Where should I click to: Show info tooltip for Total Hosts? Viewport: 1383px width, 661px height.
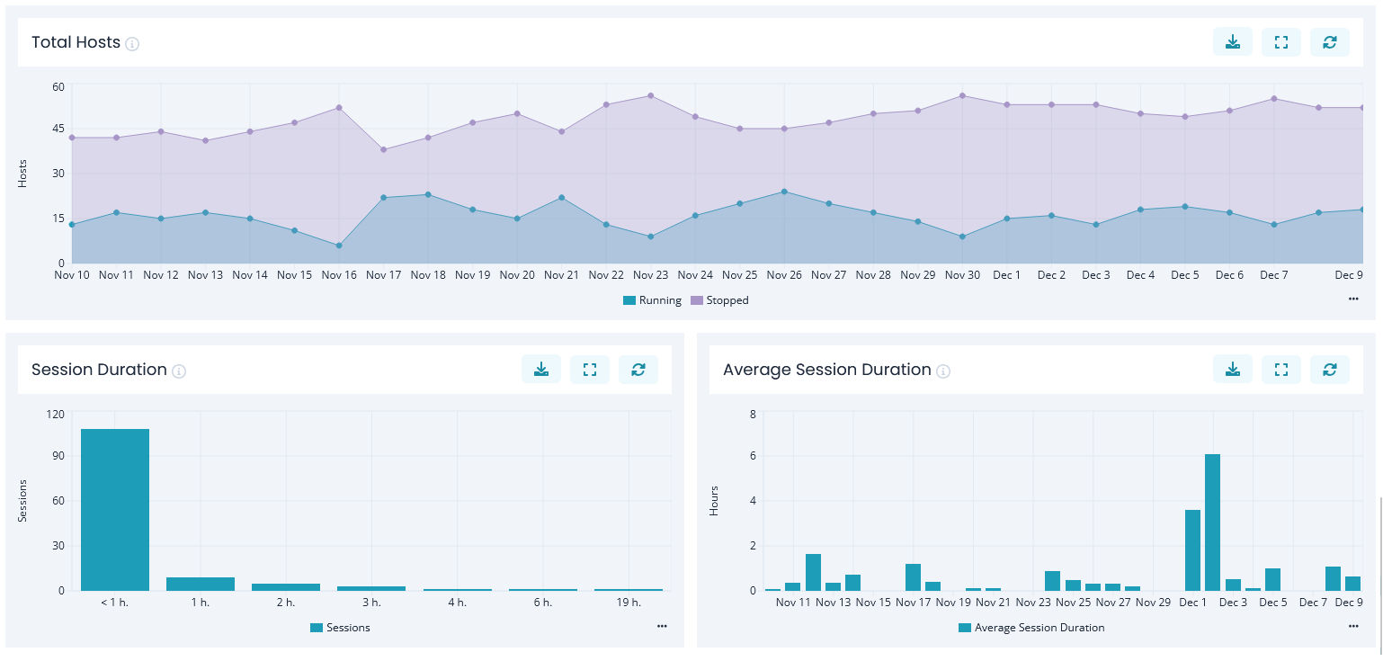pyautogui.click(x=132, y=43)
